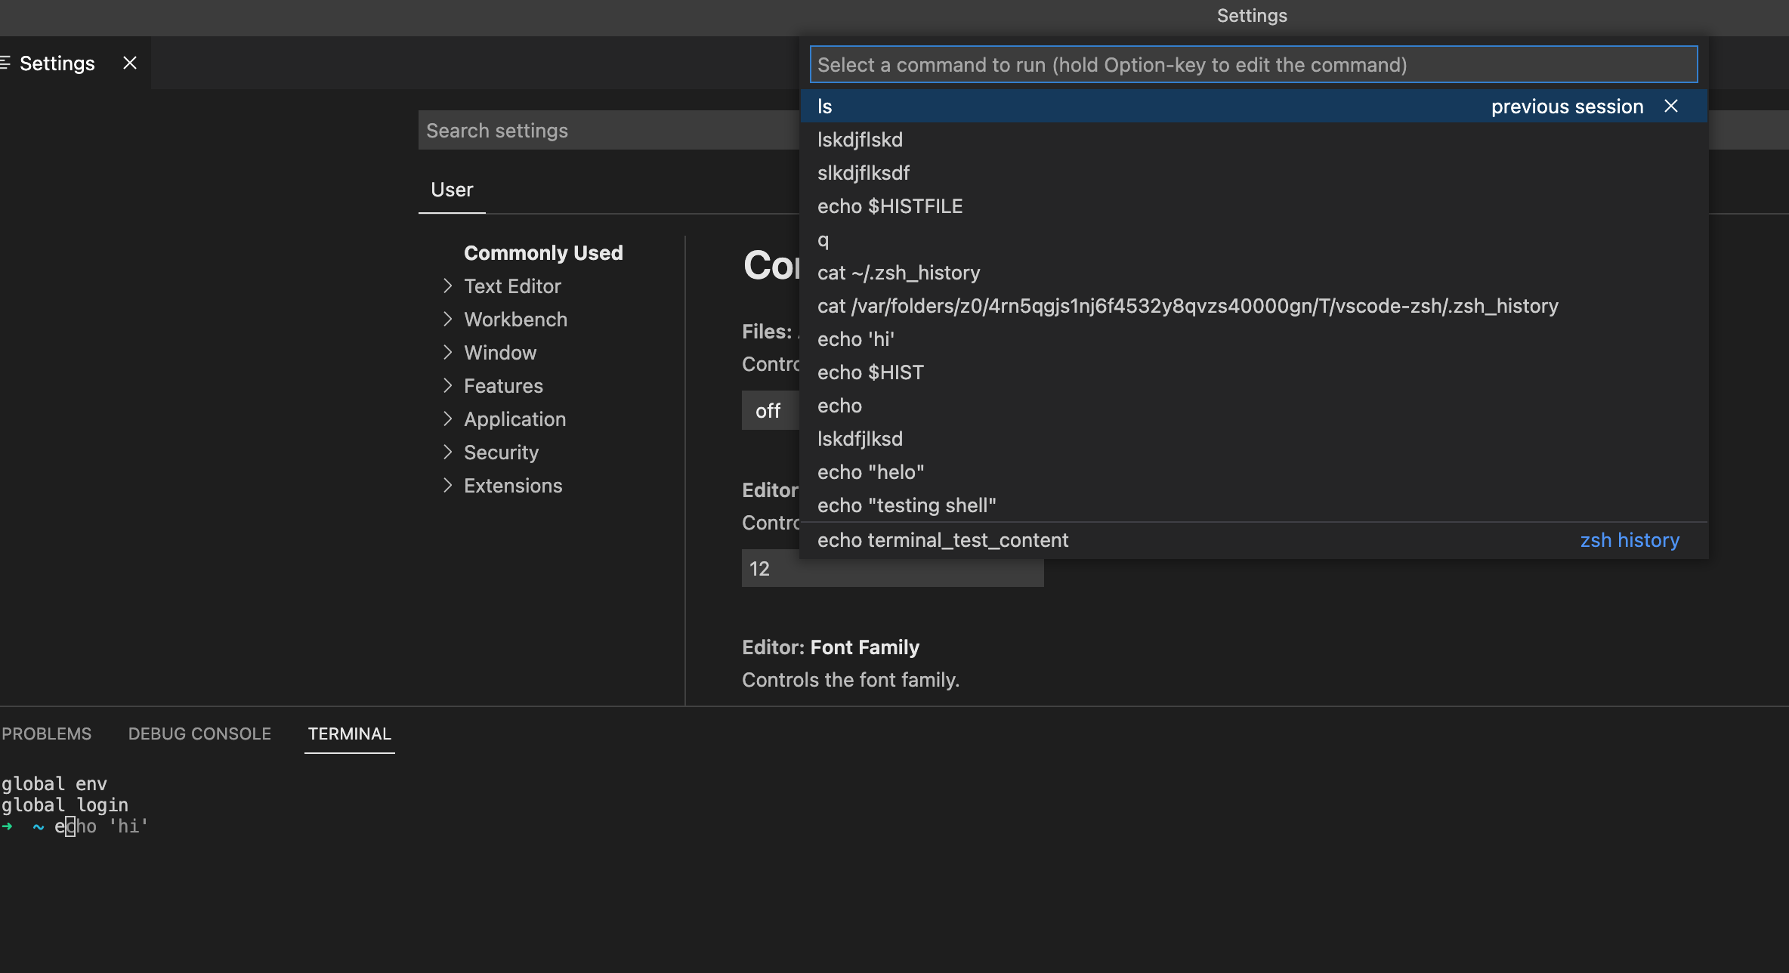
Task: Close the Settings editor tab
Action: [x=129, y=63]
